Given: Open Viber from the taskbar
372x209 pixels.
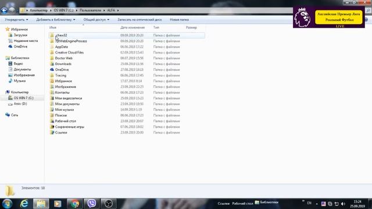Looking at the screenshot, I should point(91,204).
